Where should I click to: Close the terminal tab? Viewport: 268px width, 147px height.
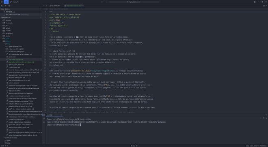point(61,115)
